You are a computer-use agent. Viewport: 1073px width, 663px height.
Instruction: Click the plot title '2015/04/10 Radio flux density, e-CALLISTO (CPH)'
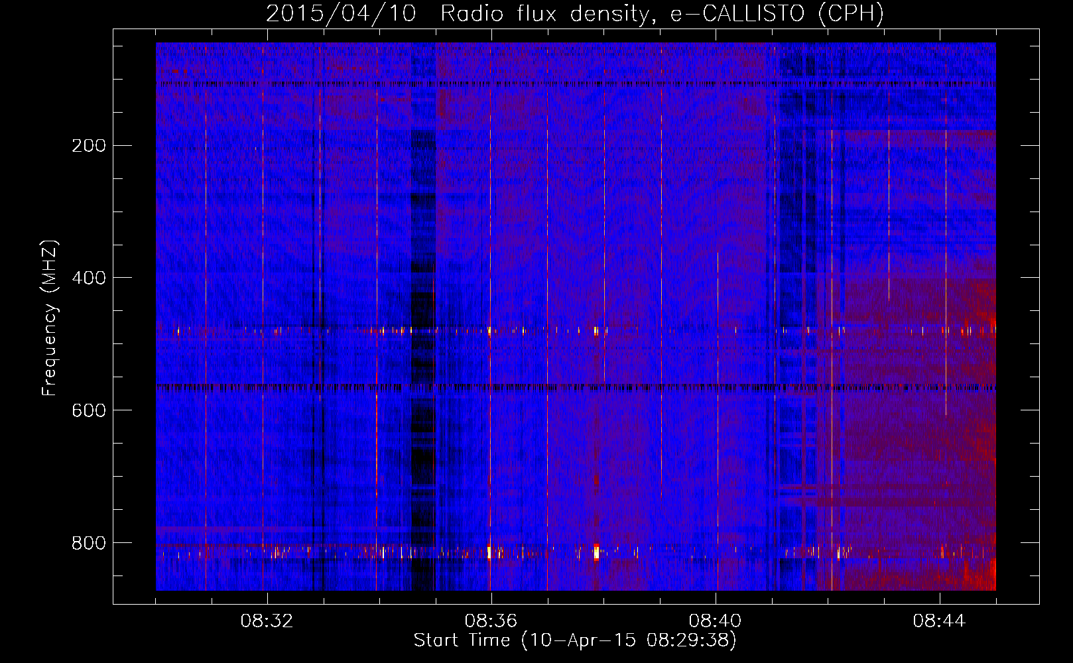[x=575, y=13]
